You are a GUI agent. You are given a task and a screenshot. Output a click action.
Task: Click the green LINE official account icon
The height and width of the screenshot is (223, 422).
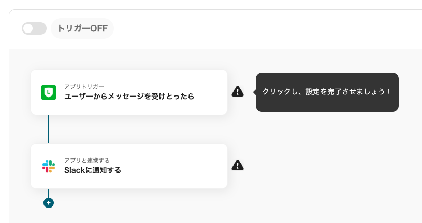[x=49, y=92]
